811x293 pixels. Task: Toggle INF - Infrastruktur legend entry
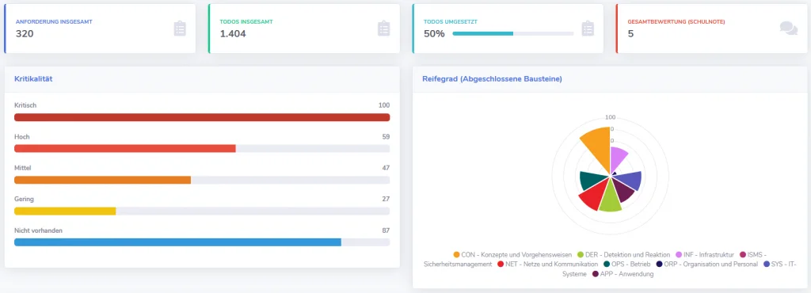click(704, 255)
